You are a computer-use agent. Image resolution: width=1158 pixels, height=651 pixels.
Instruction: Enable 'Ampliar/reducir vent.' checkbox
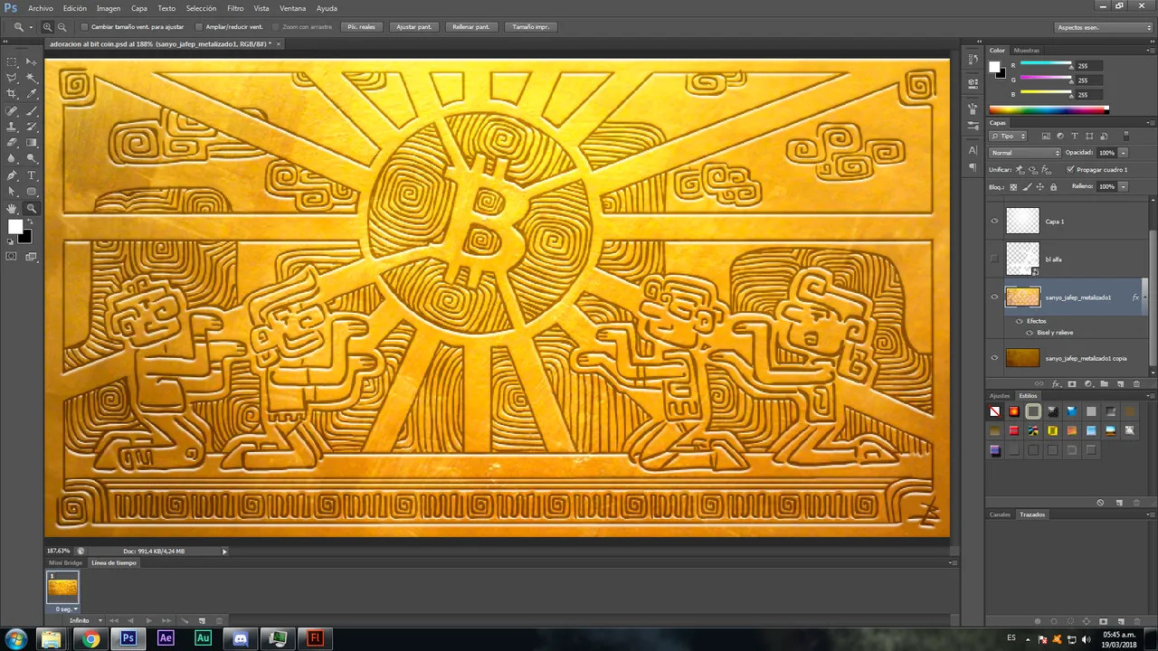[200, 27]
